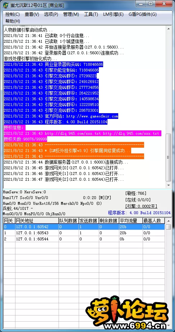Image resolution: width=175 pixels, height=332 pixels.
Task: Minimize the server window
Action: click(x=140, y=4)
